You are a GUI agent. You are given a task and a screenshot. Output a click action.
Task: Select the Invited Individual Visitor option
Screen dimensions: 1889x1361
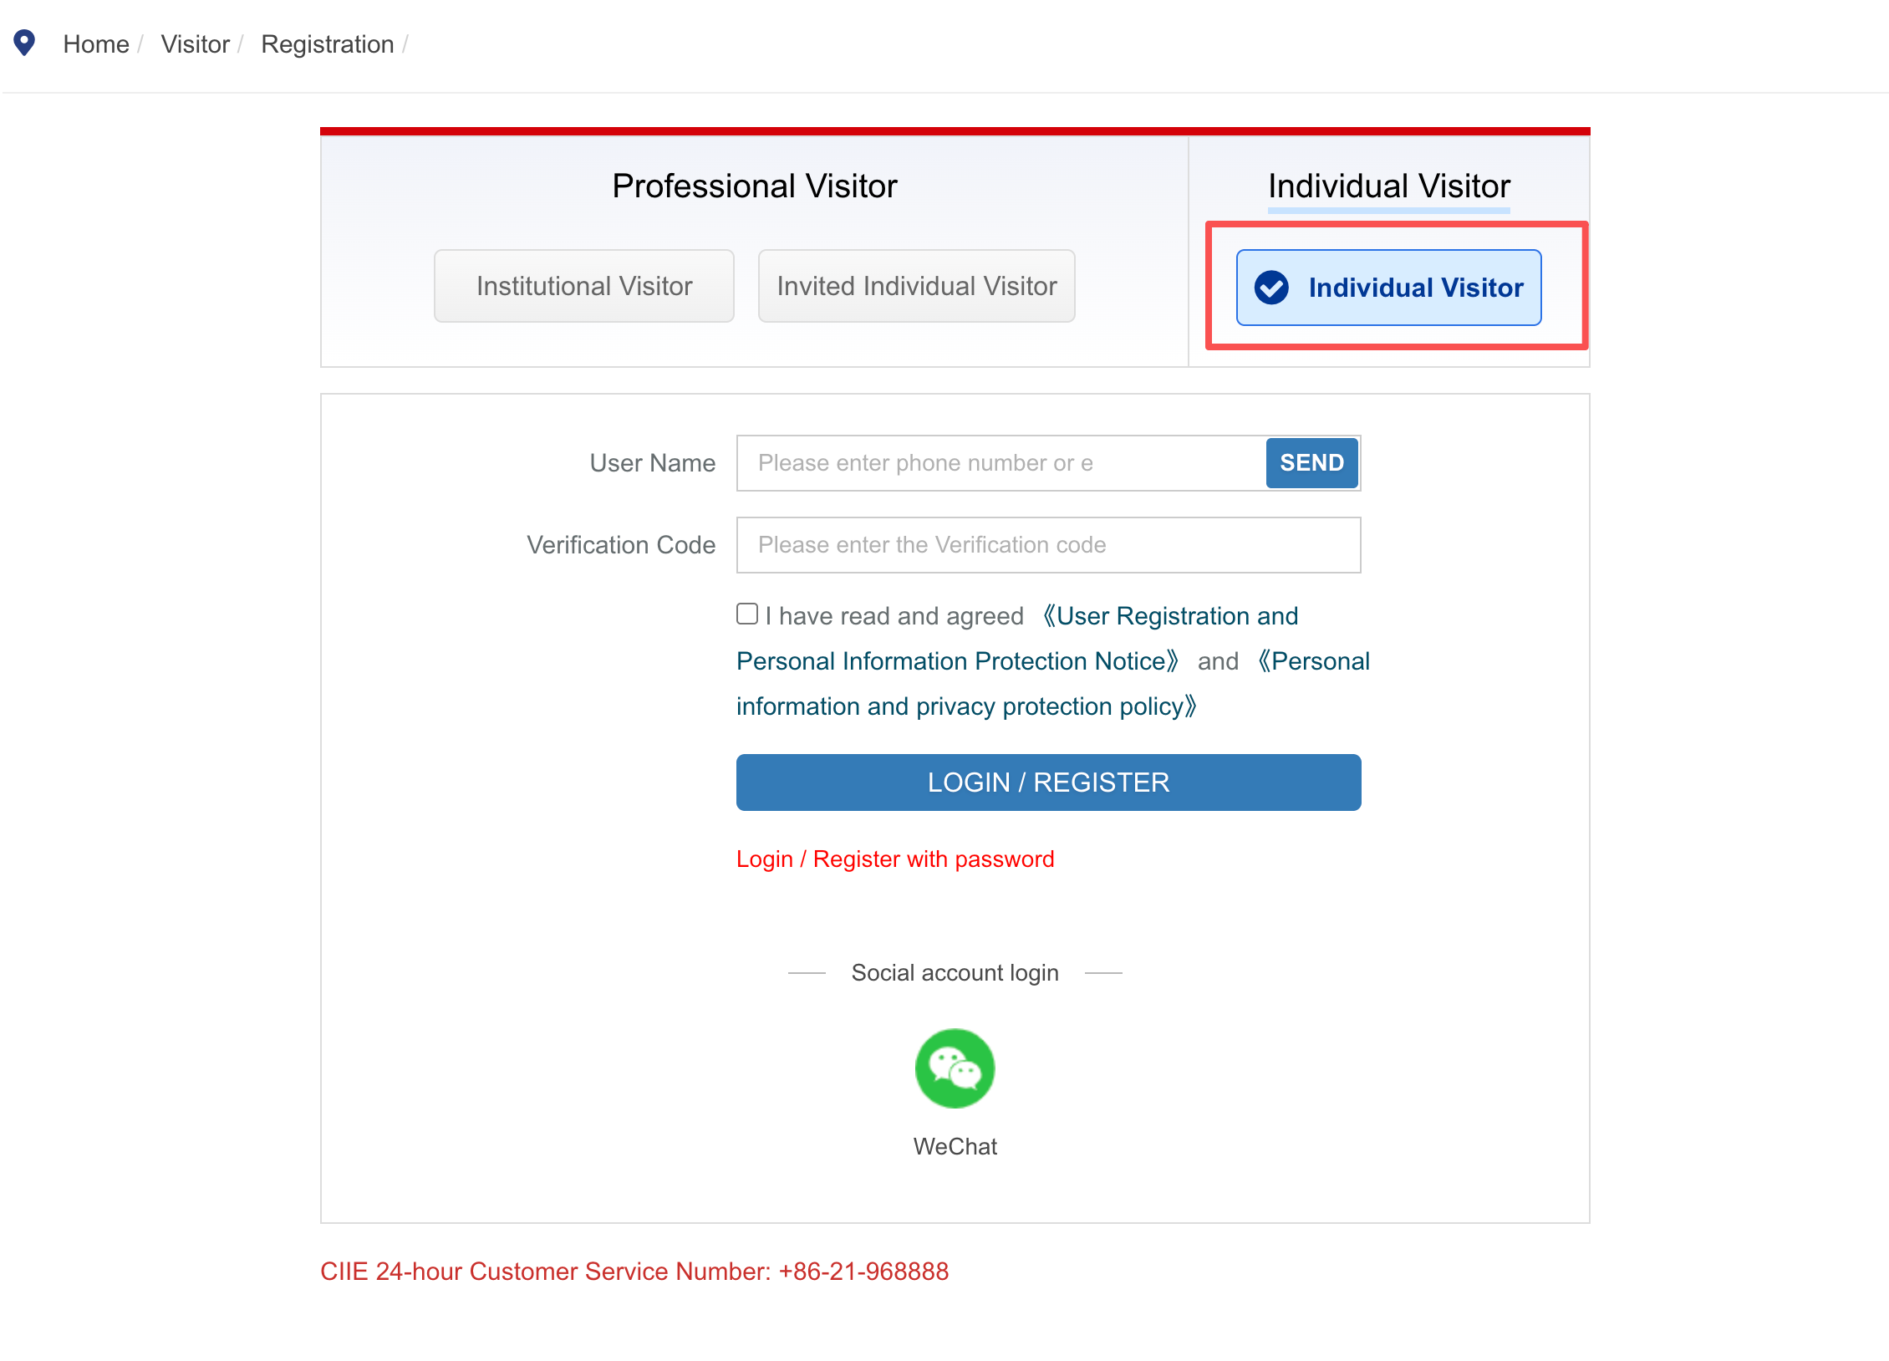tap(917, 286)
